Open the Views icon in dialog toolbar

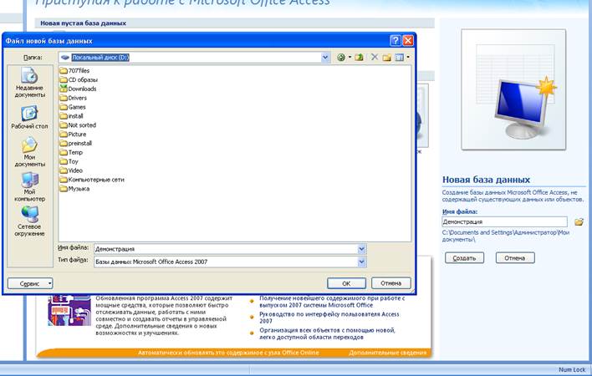tap(399, 58)
